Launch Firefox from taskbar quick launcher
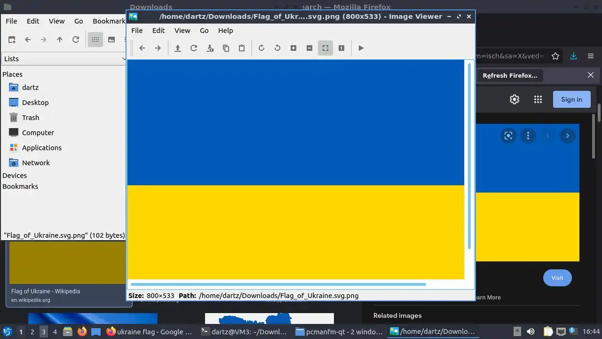Screen dimensions: 602x339 pyautogui.click(x=82, y=331)
